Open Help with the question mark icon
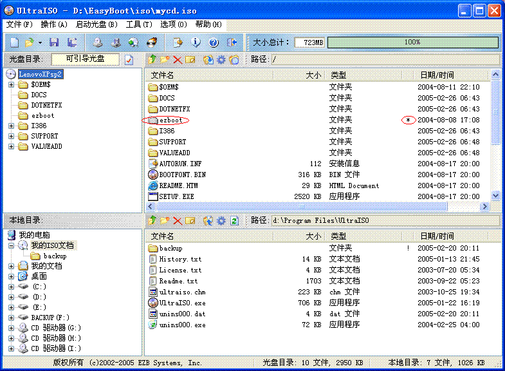Screen dimensions: 505x371 point(214,43)
